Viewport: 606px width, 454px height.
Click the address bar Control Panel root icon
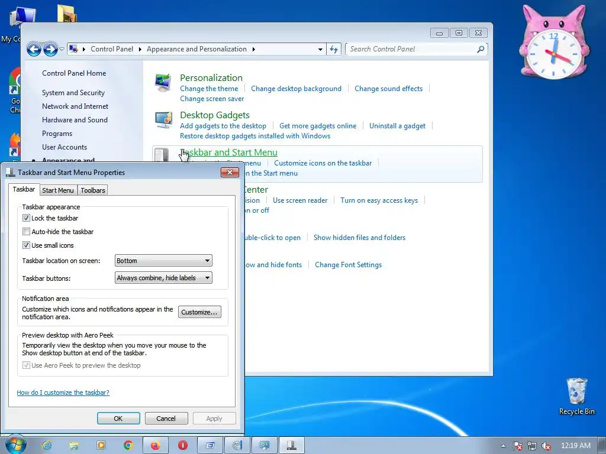point(73,49)
